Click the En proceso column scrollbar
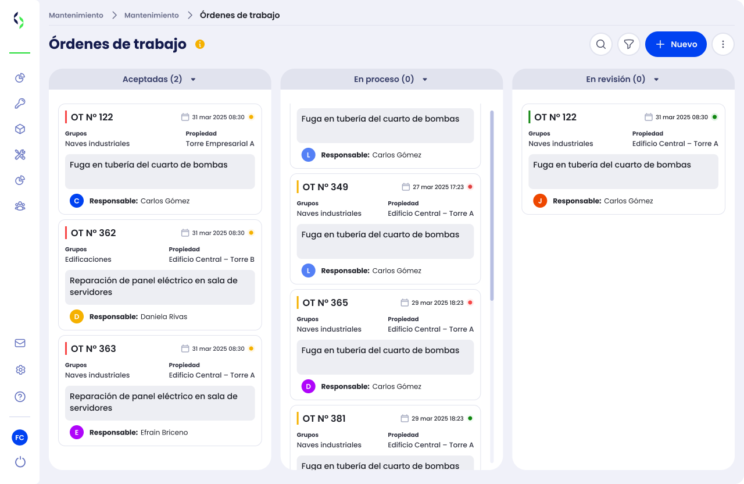Viewport: 744px width, 484px height. [492, 205]
